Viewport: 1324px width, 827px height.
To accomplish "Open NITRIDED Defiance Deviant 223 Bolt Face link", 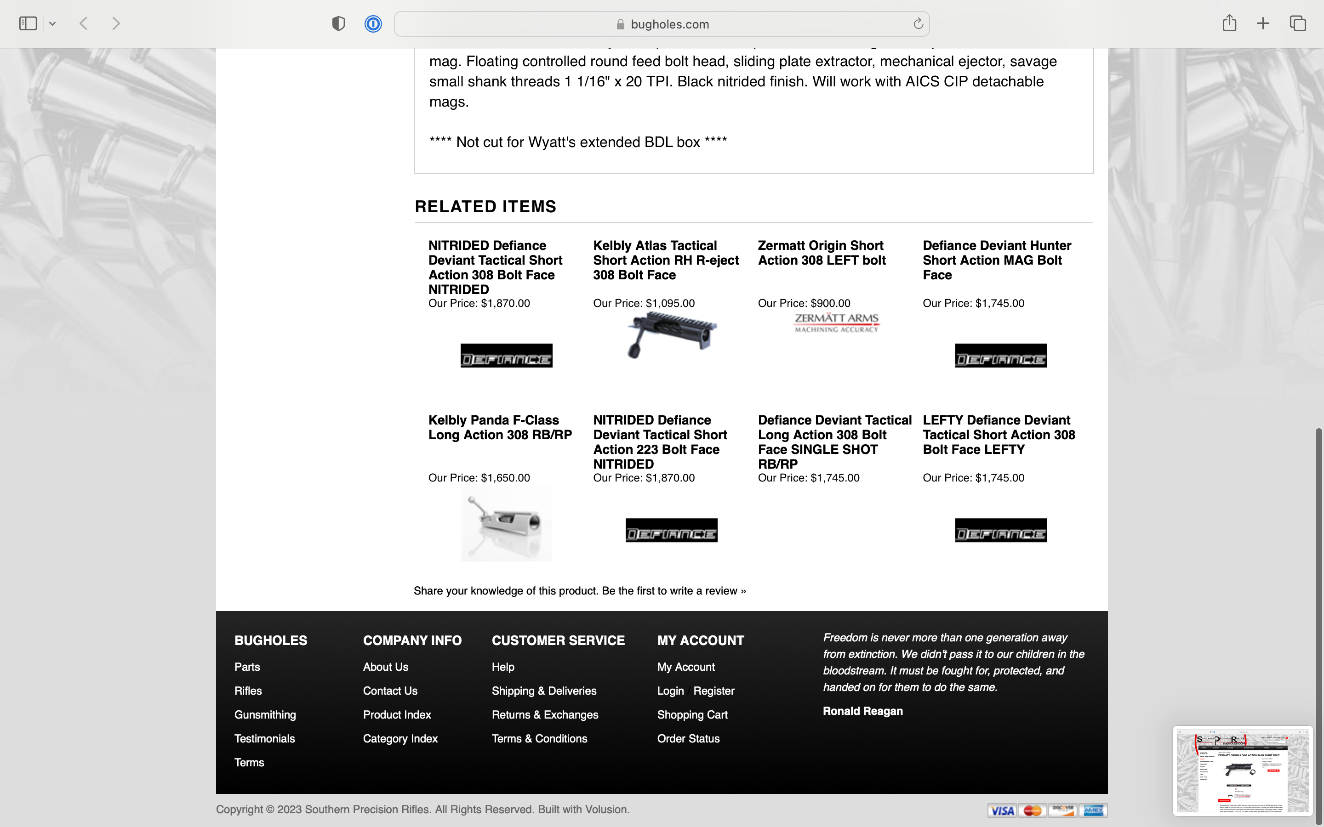I will pyautogui.click(x=660, y=442).
